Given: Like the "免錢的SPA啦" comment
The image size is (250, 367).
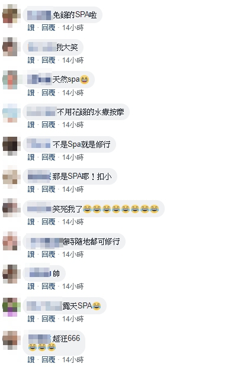Looking at the screenshot, I should point(31,28).
